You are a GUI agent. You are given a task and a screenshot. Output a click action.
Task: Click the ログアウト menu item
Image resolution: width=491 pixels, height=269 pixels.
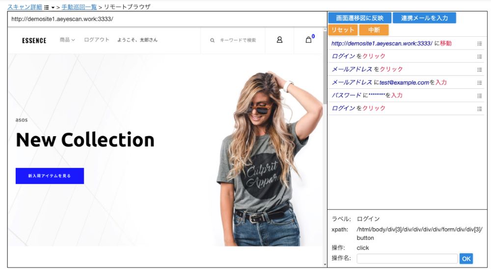(x=97, y=40)
